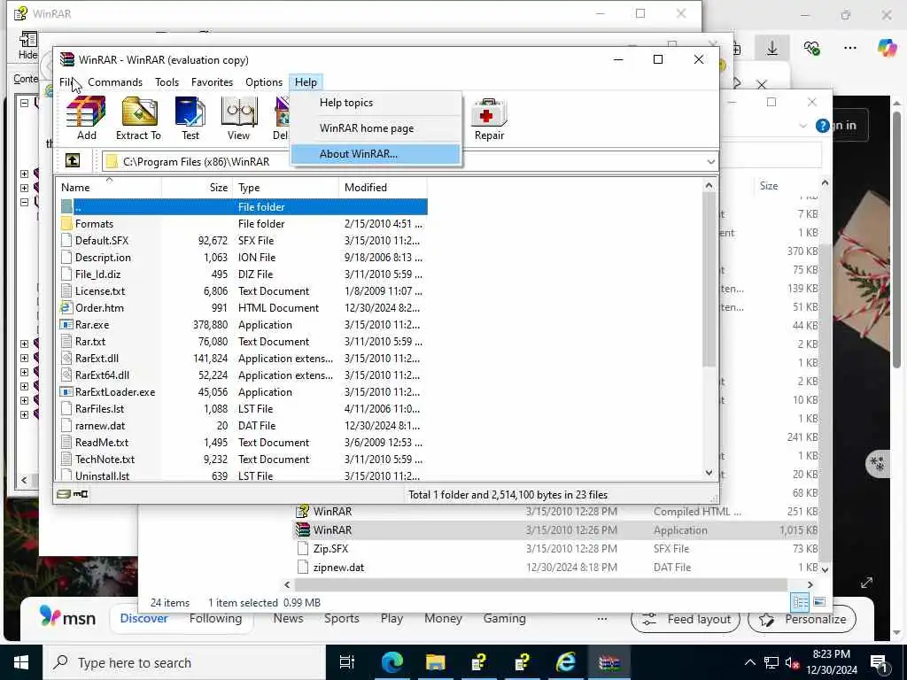Click the MSN Discover tab
This screenshot has width=907, height=680.
pyautogui.click(x=143, y=618)
